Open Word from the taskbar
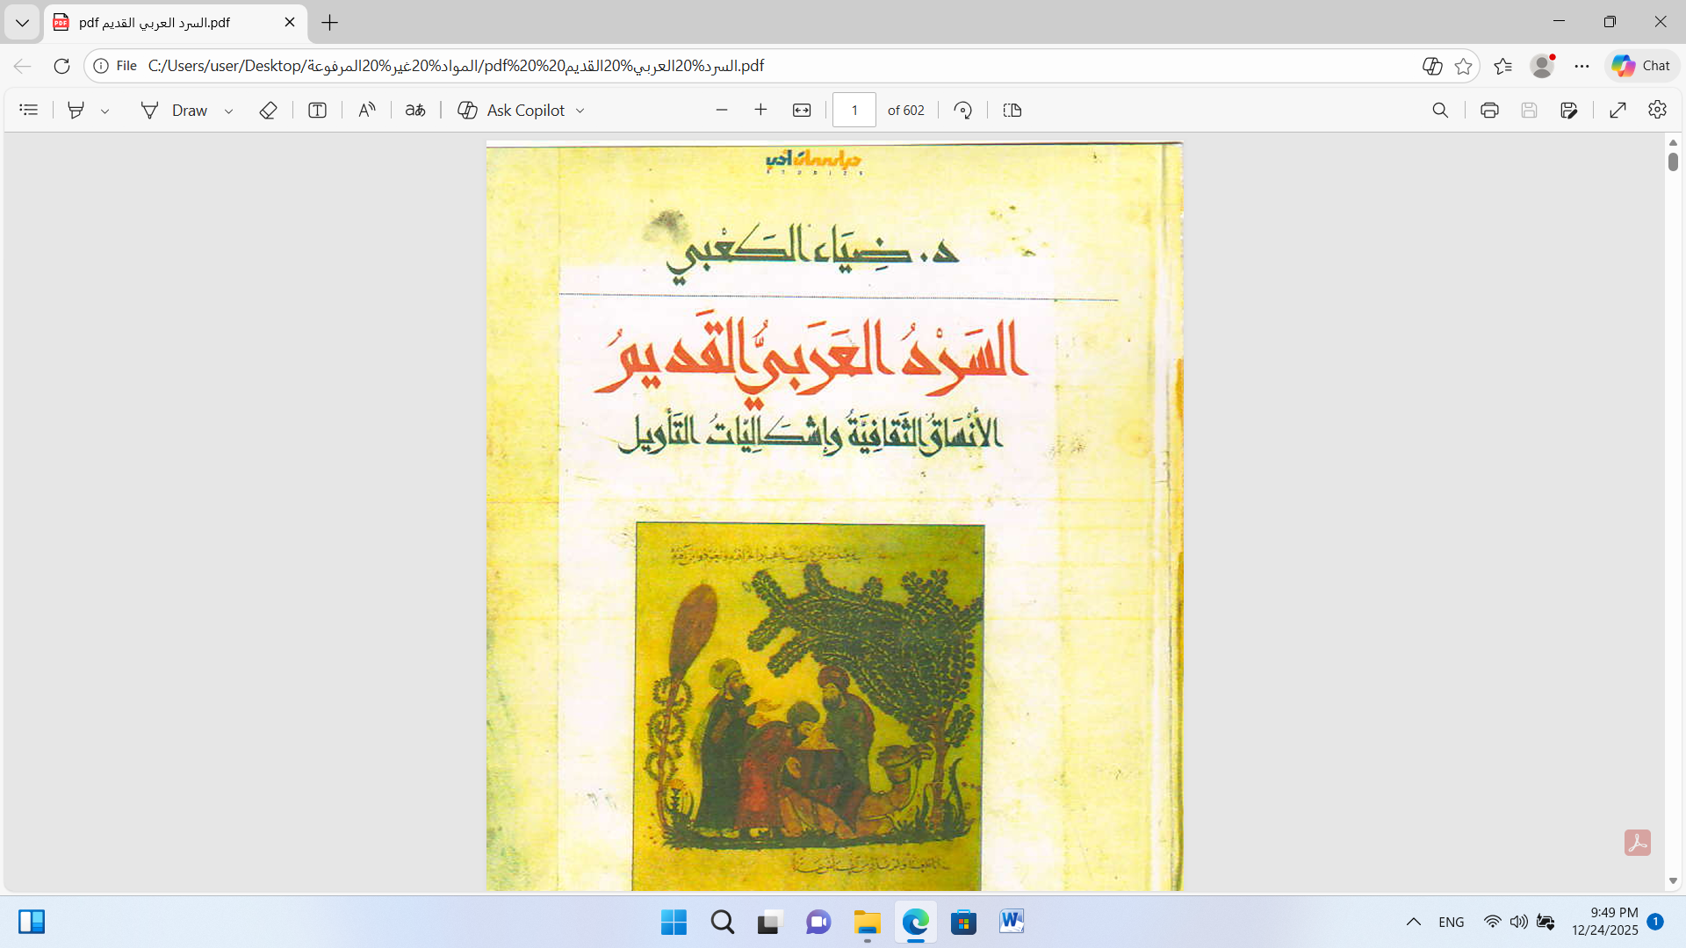Image resolution: width=1686 pixels, height=948 pixels. pos(1012,922)
